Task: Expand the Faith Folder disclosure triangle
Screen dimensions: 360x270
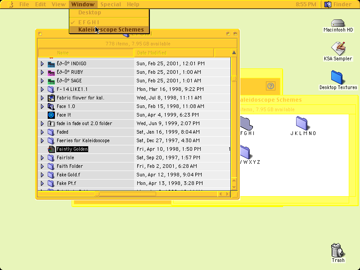Action: (x=42, y=166)
